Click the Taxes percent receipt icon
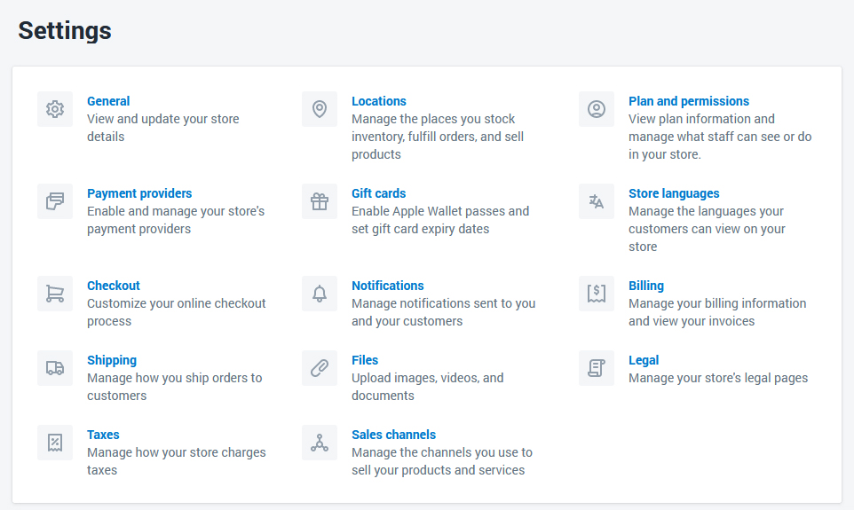Screen dimensions: 854x510 click(x=55, y=443)
